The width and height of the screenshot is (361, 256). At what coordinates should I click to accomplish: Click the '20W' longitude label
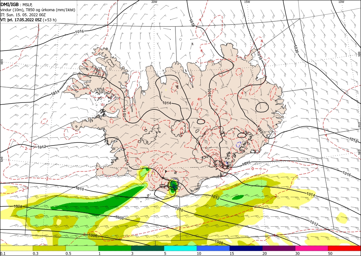coord(154,2)
